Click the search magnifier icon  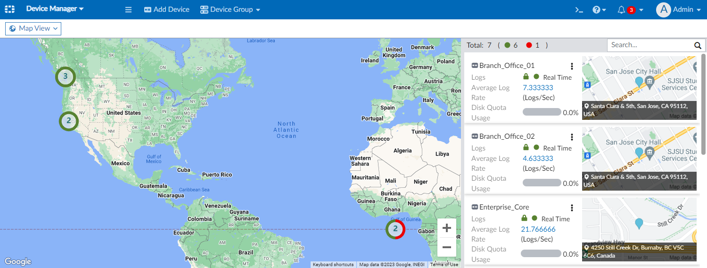tap(698, 45)
